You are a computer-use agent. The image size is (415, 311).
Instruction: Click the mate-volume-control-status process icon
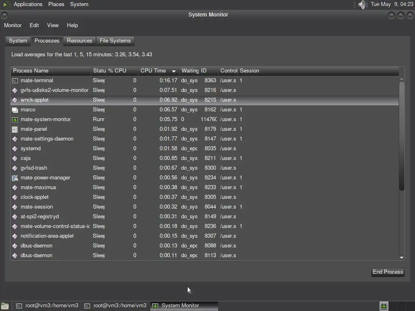click(15, 226)
